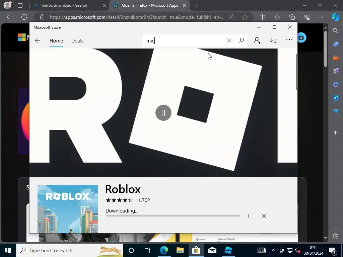Open Edge split screen icon
This screenshot has width=343, height=257.
pos(262,17)
